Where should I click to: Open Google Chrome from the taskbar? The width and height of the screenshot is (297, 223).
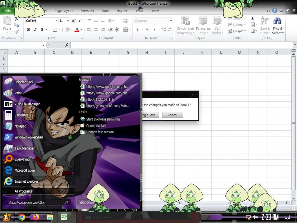[x=21, y=217]
